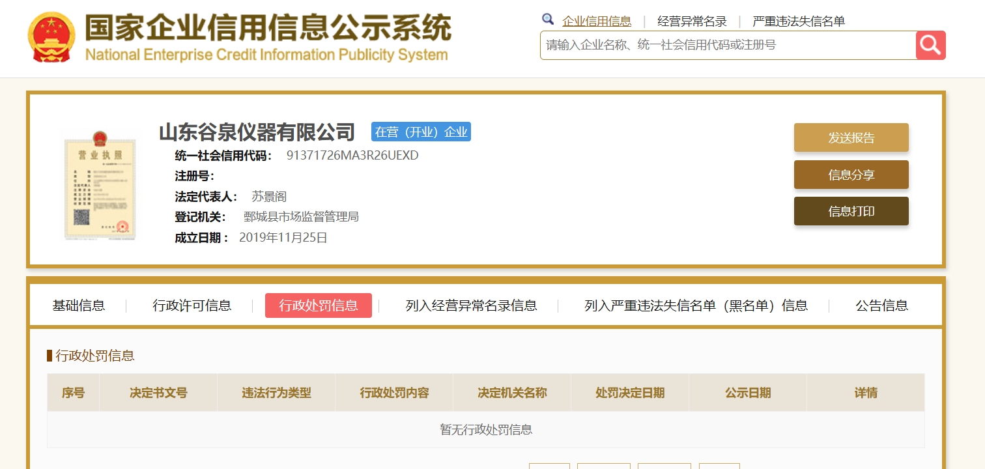
Task: Switch to the 公告信息 tab
Action: tap(882, 306)
